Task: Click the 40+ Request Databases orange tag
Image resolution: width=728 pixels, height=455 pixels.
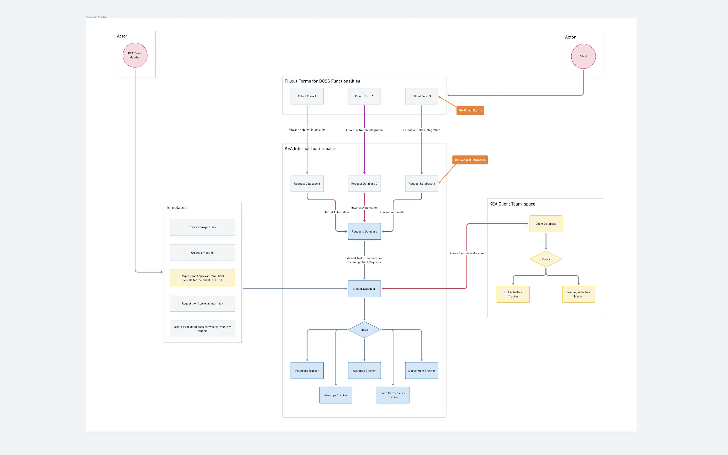Action: tap(470, 160)
